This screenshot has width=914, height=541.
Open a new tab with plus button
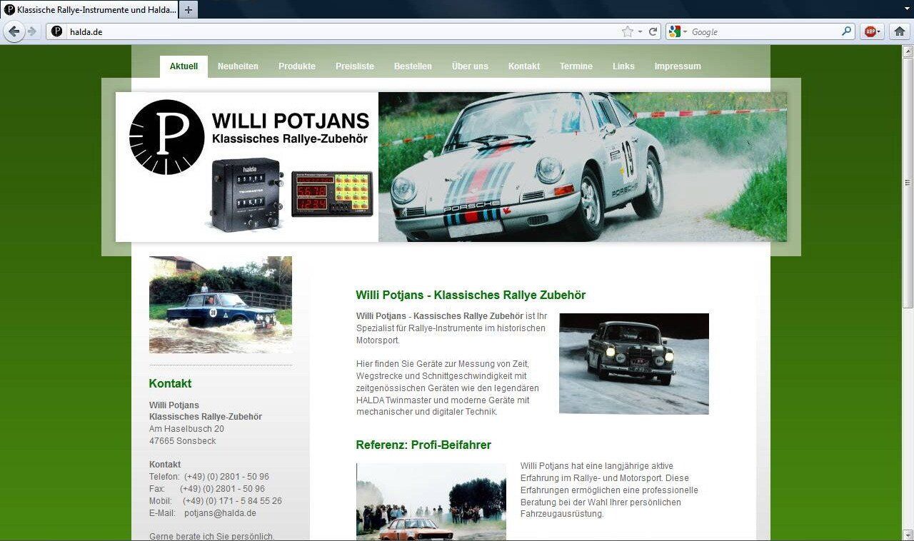[189, 10]
